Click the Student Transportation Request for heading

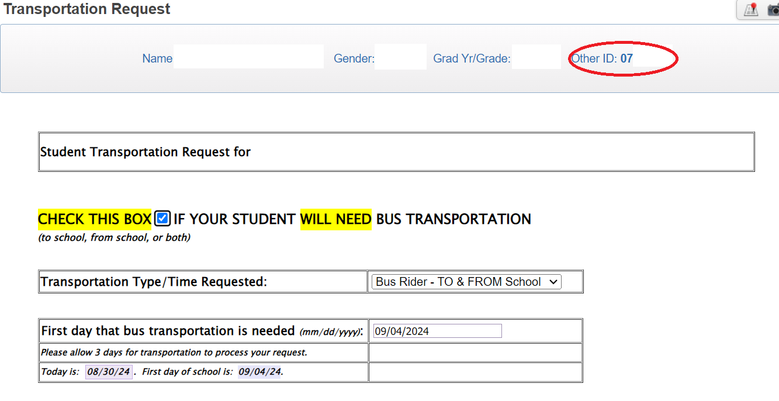tap(146, 152)
